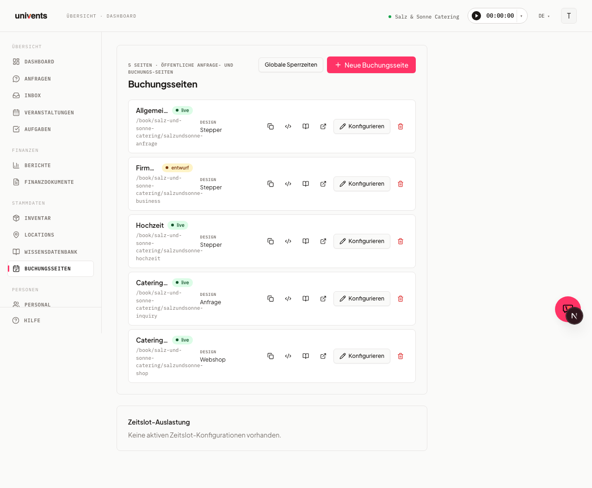The height and width of the screenshot is (488, 592).
Task: Delete the Firm… draft page
Action: pyautogui.click(x=401, y=184)
